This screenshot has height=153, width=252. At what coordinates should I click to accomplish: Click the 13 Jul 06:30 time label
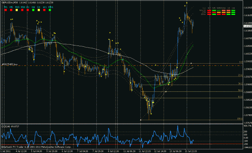(x=175, y=151)
